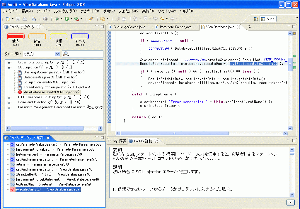Filter by orange 警告 issues
The width and height of the screenshot is (300, 209).
(37, 36)
